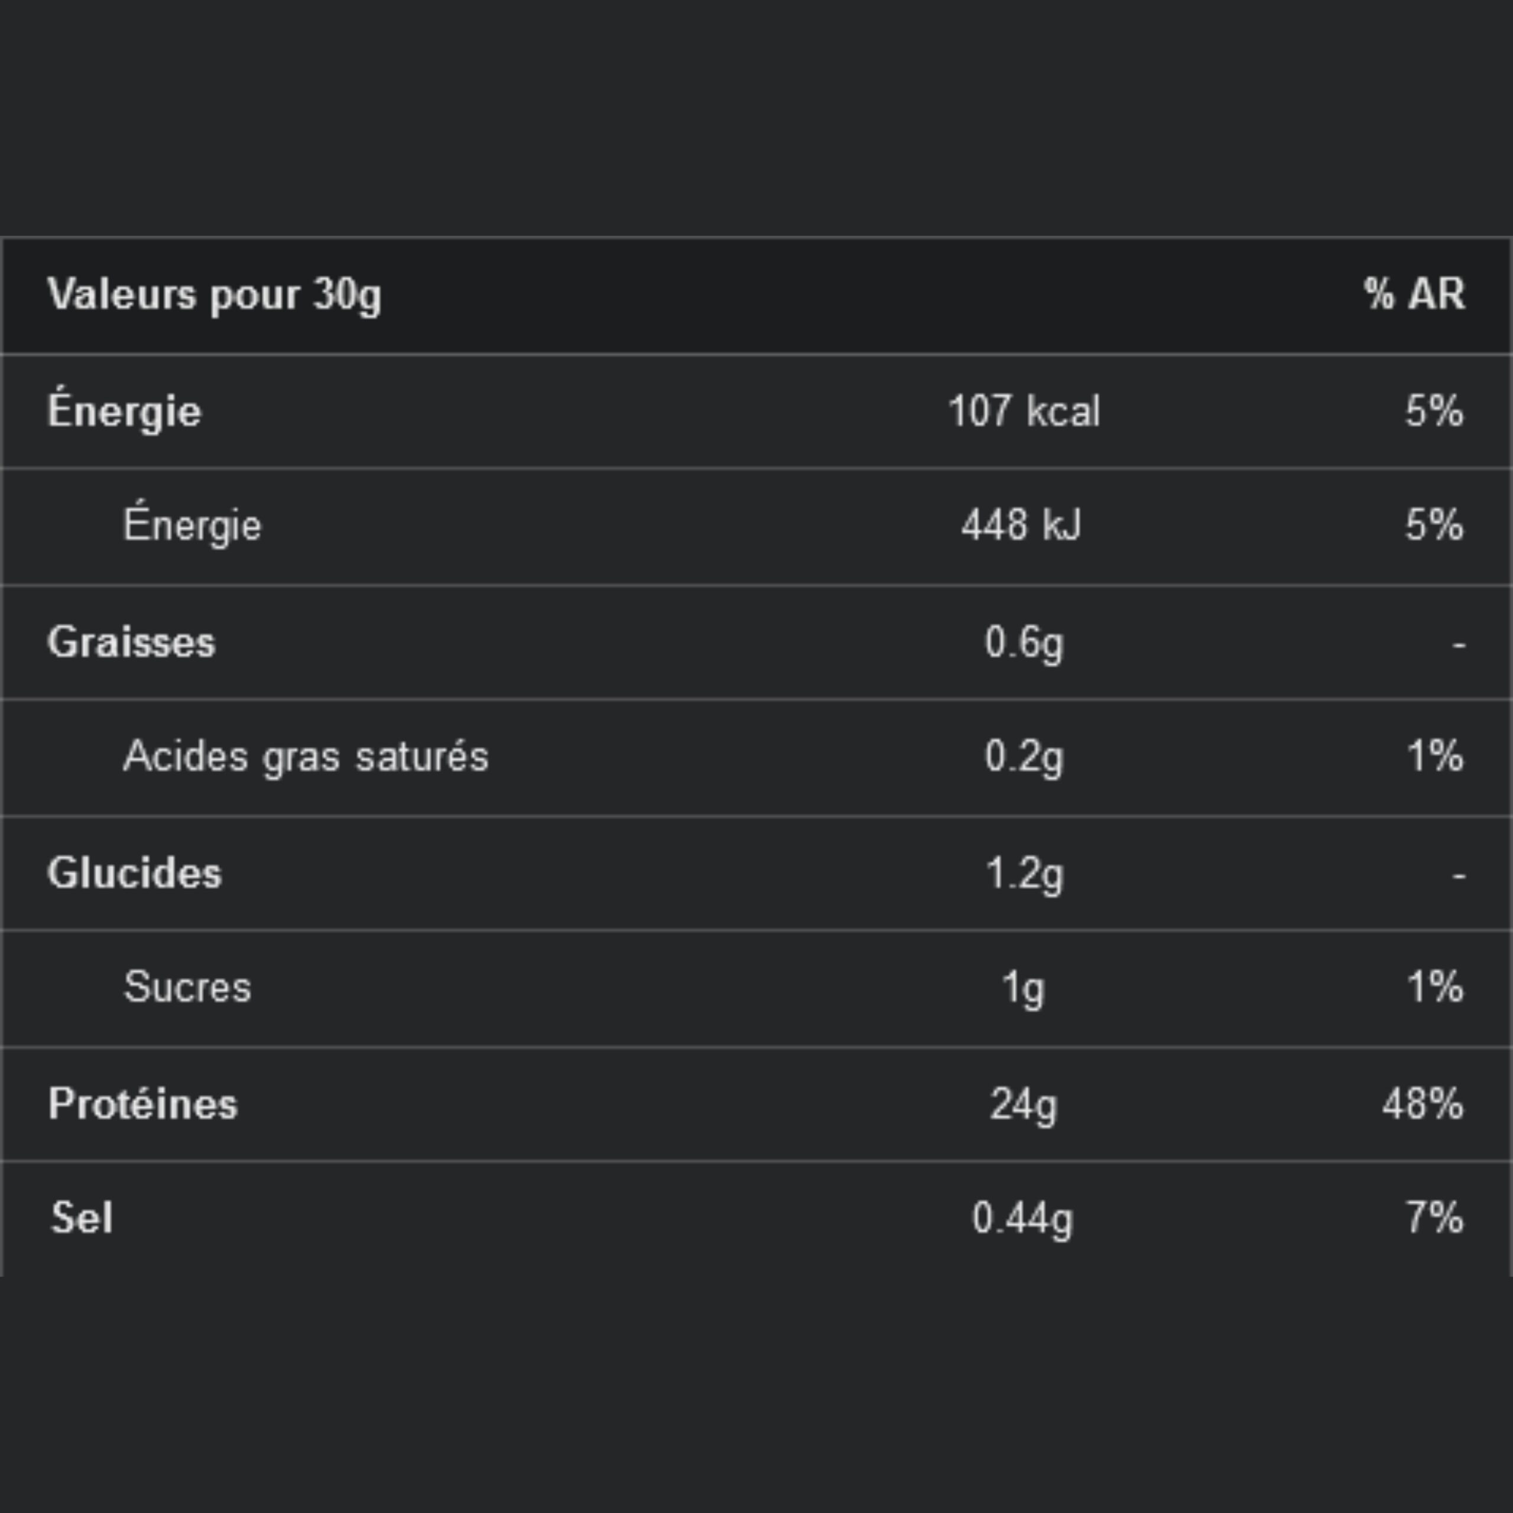Click the Sucres row label

[187, 987]
